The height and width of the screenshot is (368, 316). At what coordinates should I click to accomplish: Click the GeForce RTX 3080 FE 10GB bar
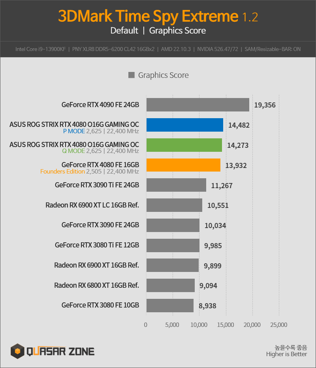pyautogui.click(x=170, y=306)
